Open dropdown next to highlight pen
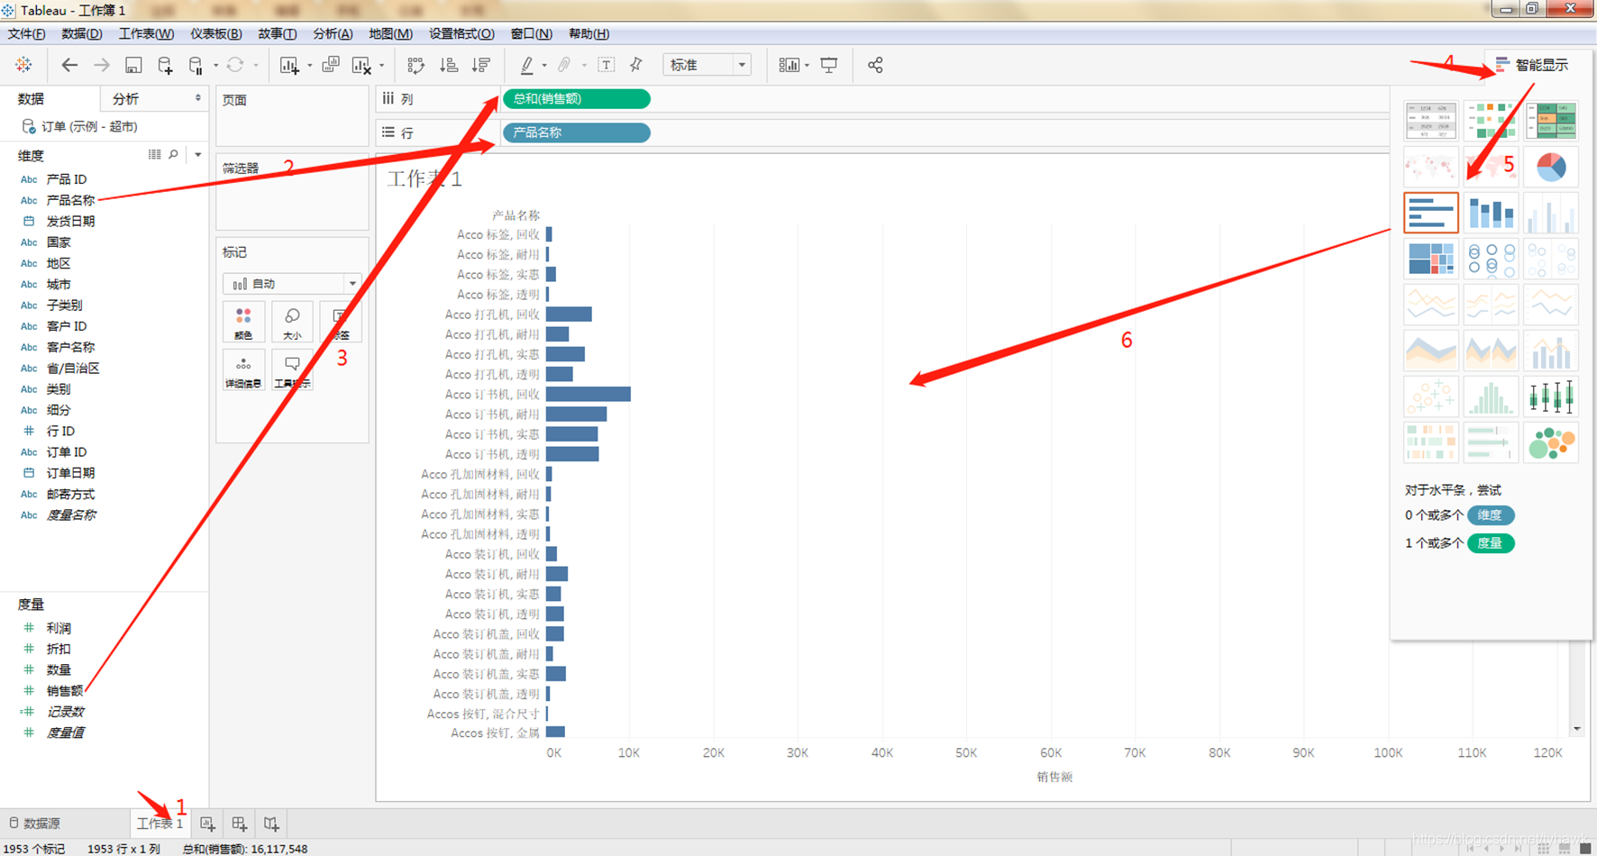Viewport: 1597px width, 856px height. coord(544,65)
